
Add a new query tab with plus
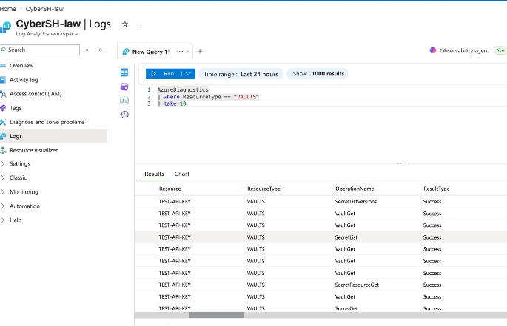point(200,51)
